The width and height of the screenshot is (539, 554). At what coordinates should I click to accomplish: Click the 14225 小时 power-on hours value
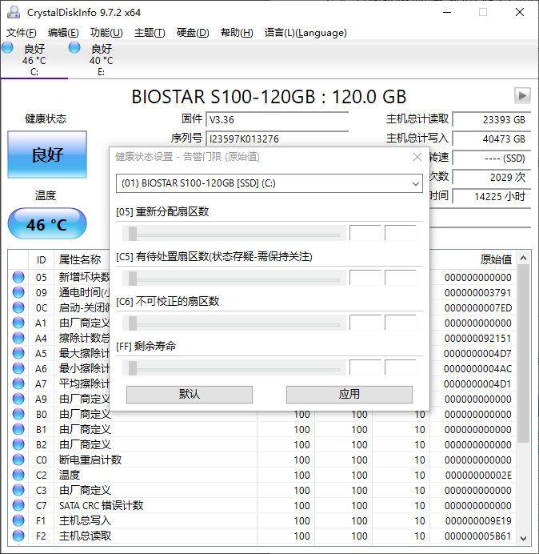pyautogui.click(x=491, y=196)
